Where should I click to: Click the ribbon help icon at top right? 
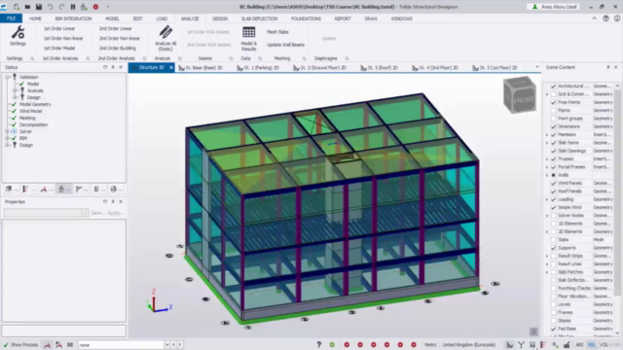tap(605, 18)
